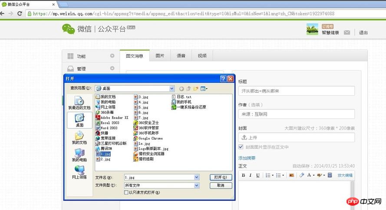Switch to the 图文消息 tab
The height and width of the screenshot is (210, 386).
[135, 56]
